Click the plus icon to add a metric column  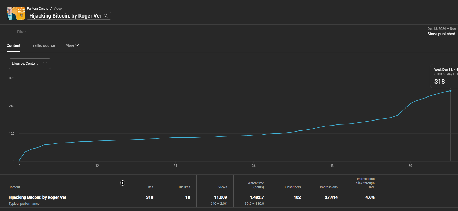pos(123,183)
